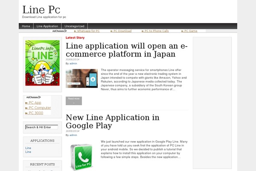Open the first Line link under Applications
This screenshot has height=171, width=256.
[x=28, y=148]
